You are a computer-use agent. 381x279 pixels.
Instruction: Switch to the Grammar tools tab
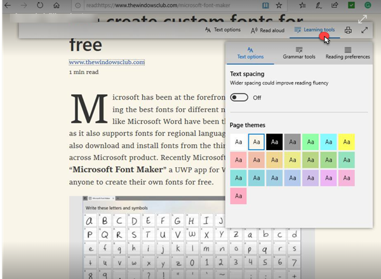tap(299, 53)
